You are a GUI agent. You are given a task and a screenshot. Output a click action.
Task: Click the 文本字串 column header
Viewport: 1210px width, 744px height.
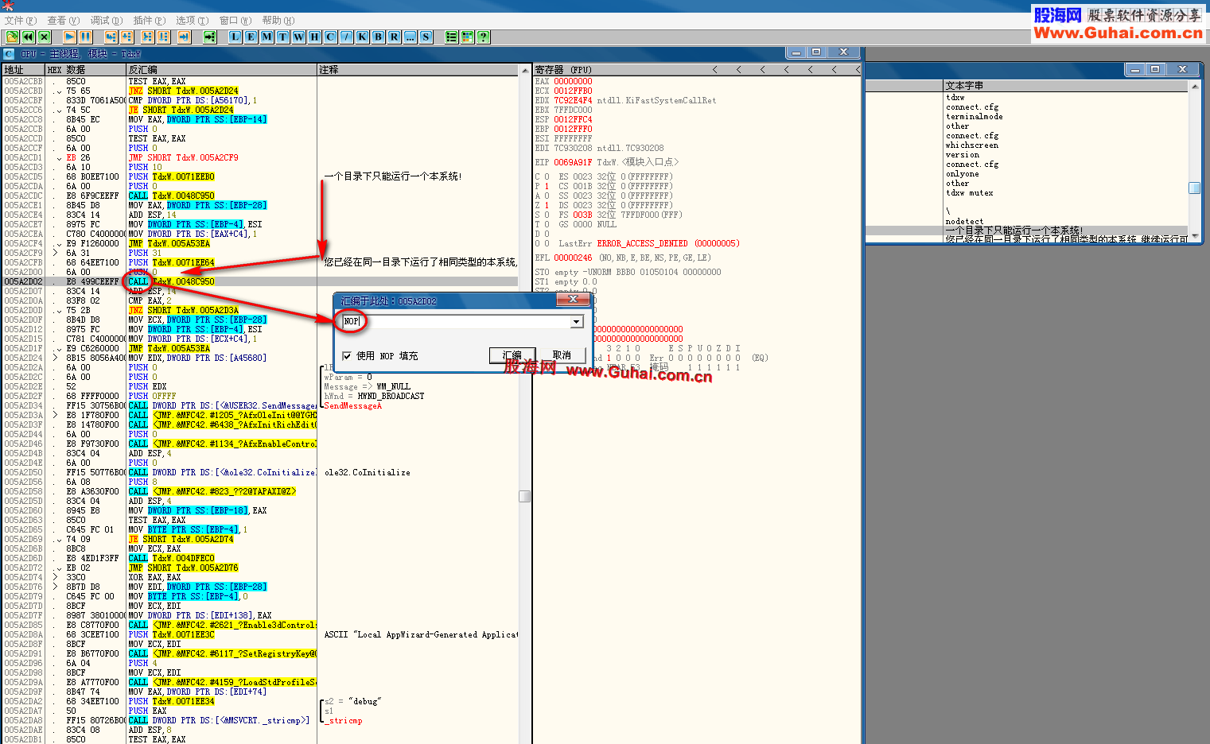(1066, 85)
